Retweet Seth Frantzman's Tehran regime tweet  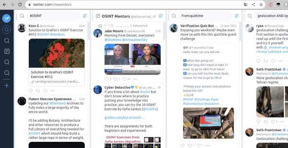(266, 121)
